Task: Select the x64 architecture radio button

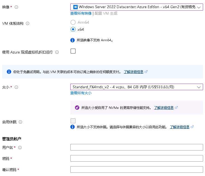Action: [73, 29]
